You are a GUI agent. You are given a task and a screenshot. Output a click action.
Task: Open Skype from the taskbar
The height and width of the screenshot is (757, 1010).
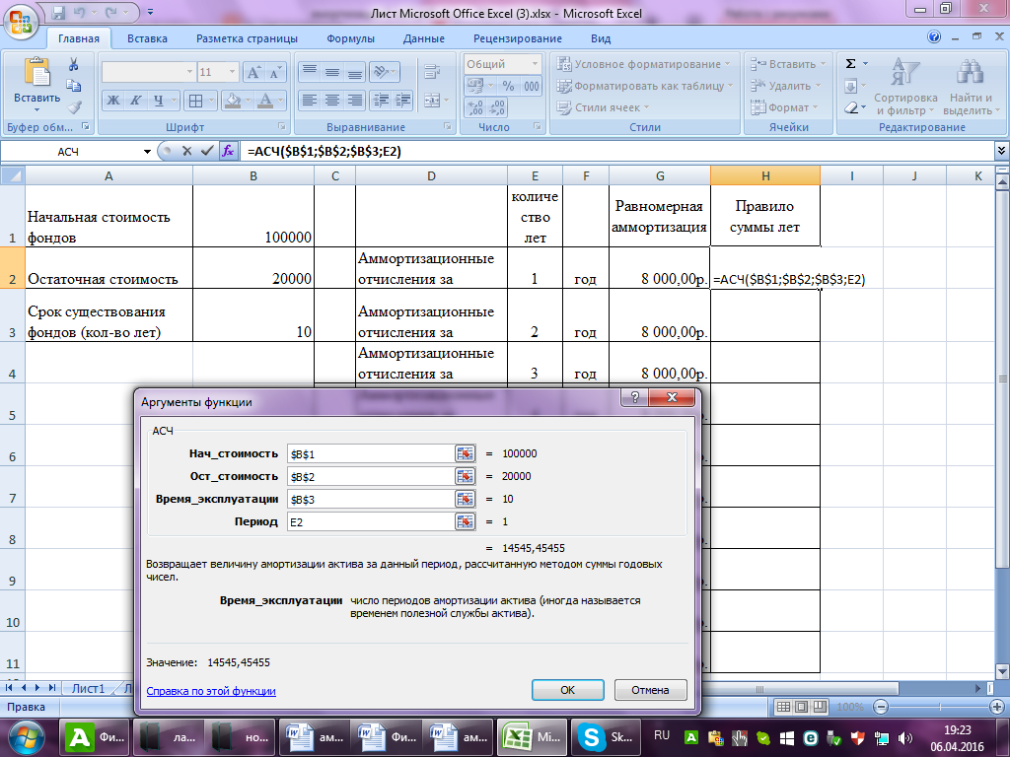point(607,737)
